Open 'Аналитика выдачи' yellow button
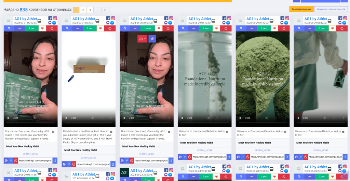The width and height of the screenshot is (350, 181). [301, 9]
